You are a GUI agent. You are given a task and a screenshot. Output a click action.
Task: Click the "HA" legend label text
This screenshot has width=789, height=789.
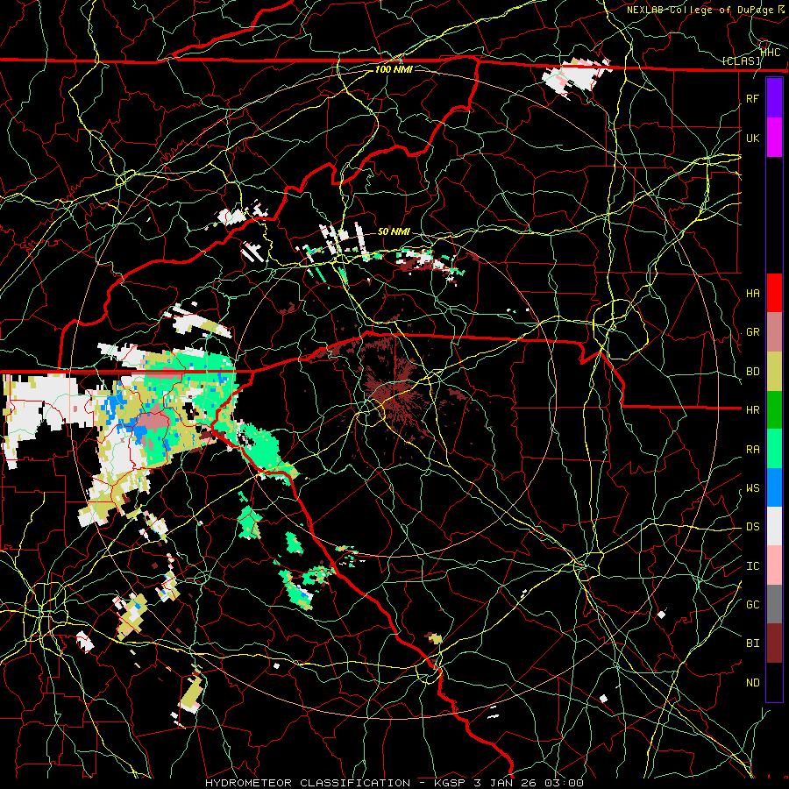tap(753, 294)
